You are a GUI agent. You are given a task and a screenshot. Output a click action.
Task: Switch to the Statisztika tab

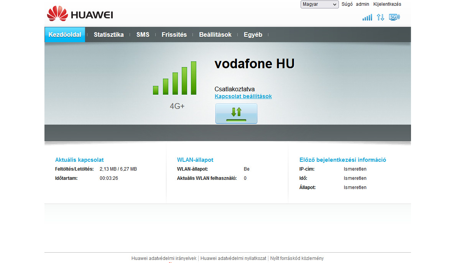pyautogui.click(x=109, y=35)
